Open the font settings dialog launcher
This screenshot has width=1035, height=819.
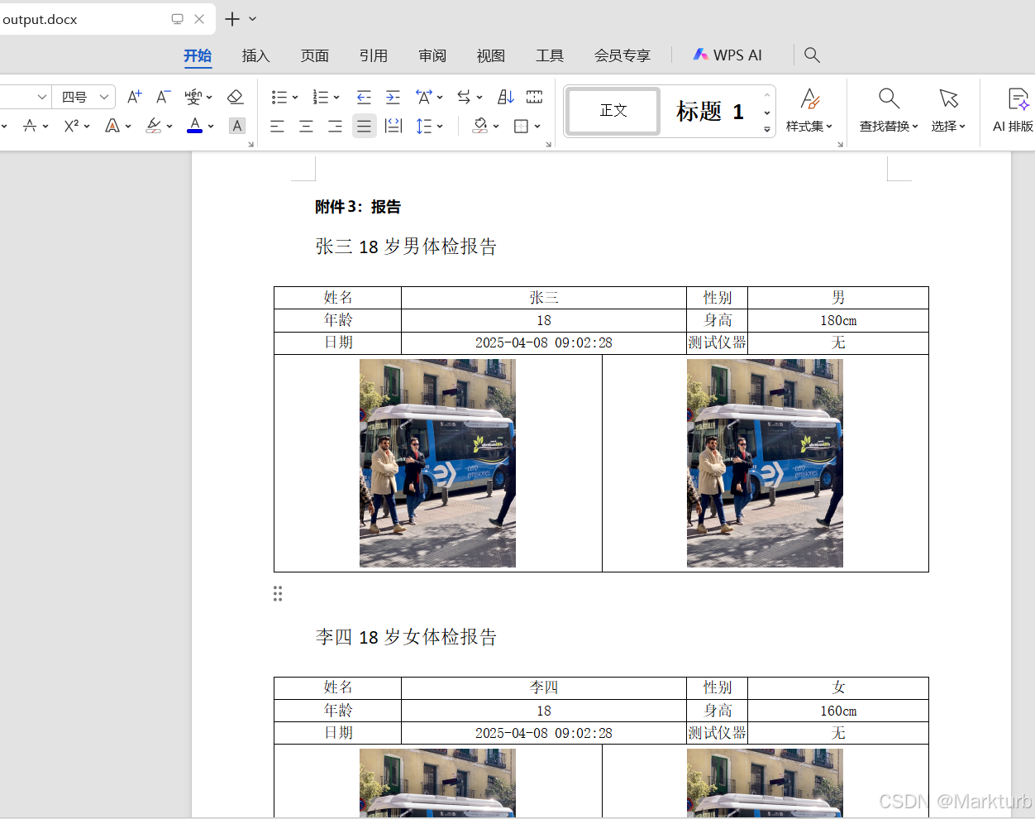(x=251, y=145)
